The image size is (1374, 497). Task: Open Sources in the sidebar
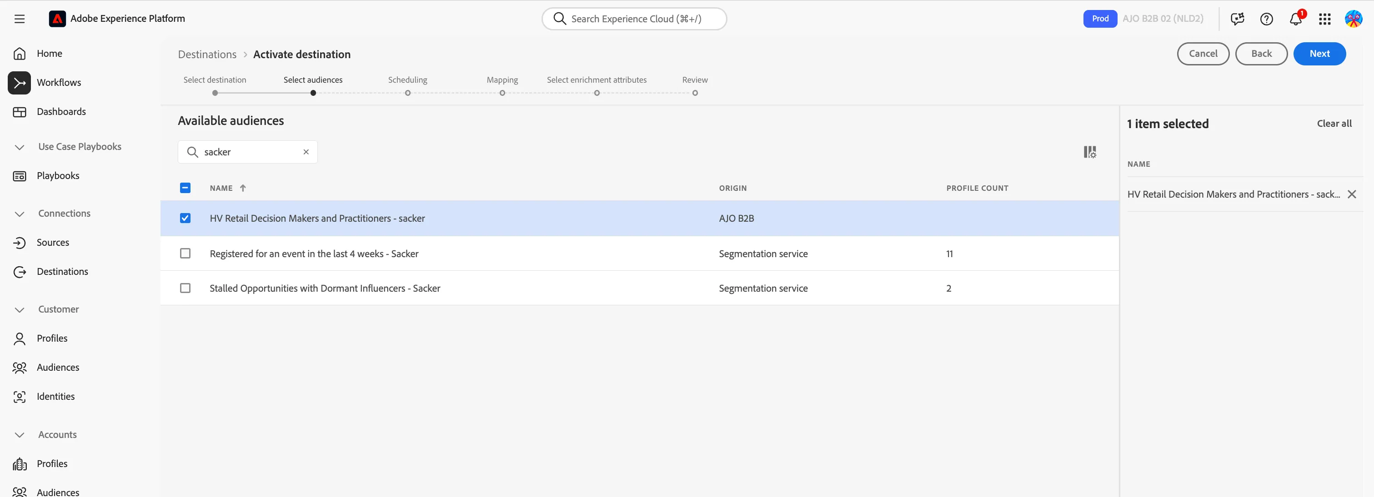(x=52, y=243)
